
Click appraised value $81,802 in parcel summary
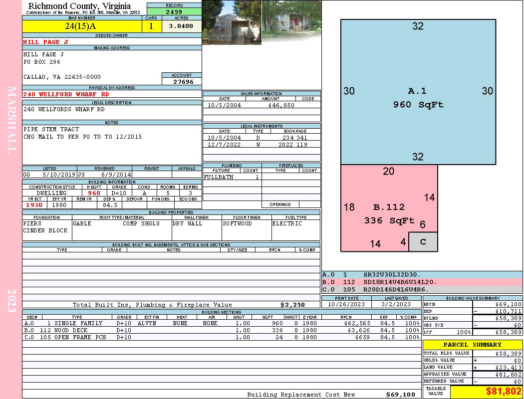pos(508,375)
